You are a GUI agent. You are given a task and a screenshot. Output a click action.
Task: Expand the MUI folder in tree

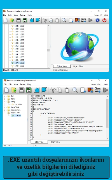coord(4,96)
